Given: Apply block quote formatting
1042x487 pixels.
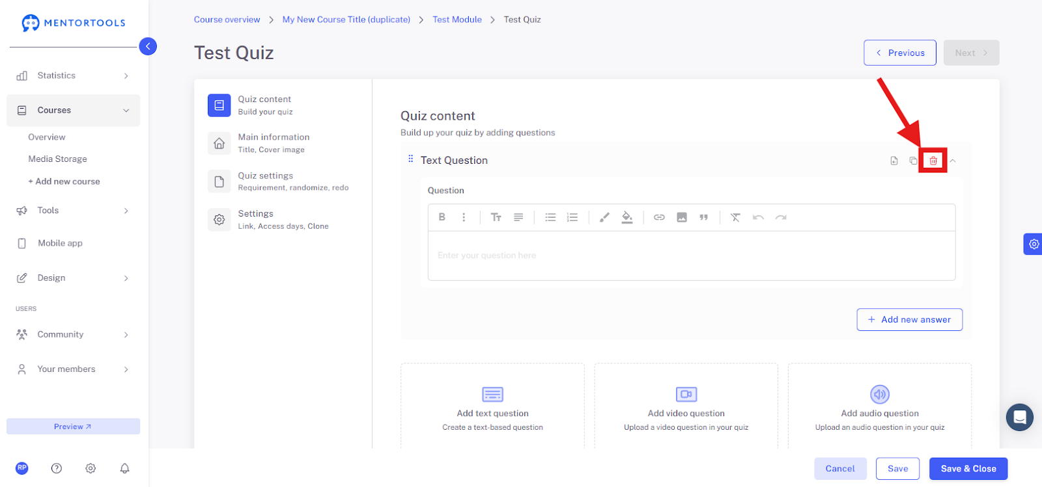Looking at the screenshot, I should pos(703,217).
